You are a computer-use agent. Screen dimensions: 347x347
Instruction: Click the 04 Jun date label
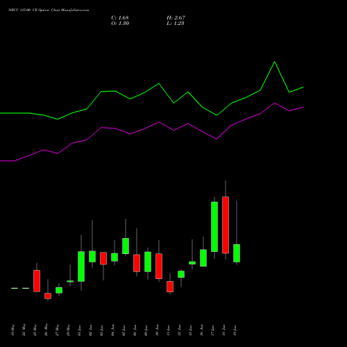point(112,330)
